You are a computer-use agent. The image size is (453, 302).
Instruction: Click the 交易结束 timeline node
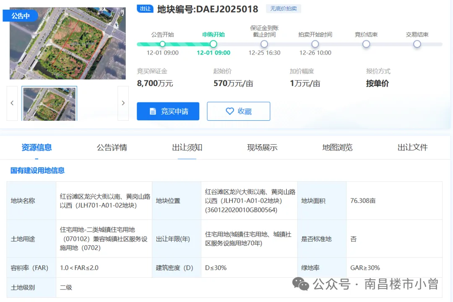[417, 44]
